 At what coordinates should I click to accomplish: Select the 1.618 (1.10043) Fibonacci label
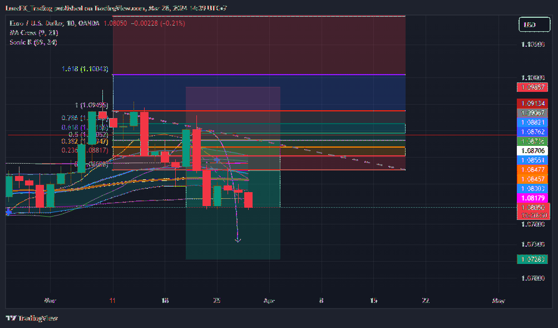[85, 68]
